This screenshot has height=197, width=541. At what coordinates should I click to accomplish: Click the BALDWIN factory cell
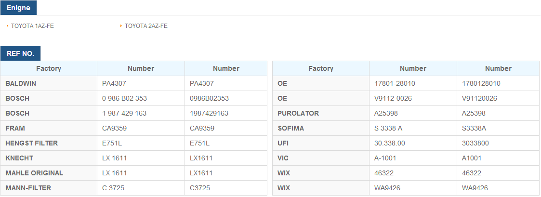(49, 83)
